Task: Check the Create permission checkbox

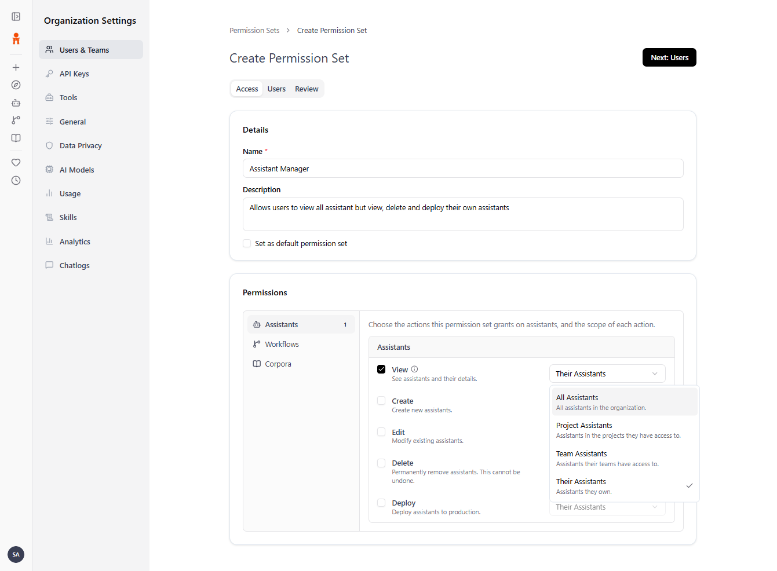Action: [381, 401]
